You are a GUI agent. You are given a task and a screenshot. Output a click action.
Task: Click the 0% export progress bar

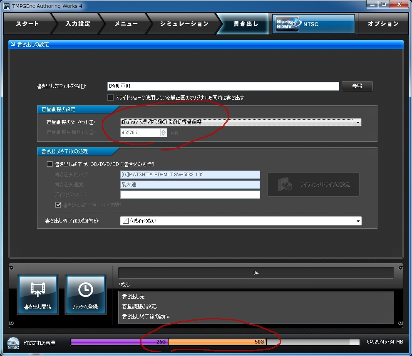[256, 273]
